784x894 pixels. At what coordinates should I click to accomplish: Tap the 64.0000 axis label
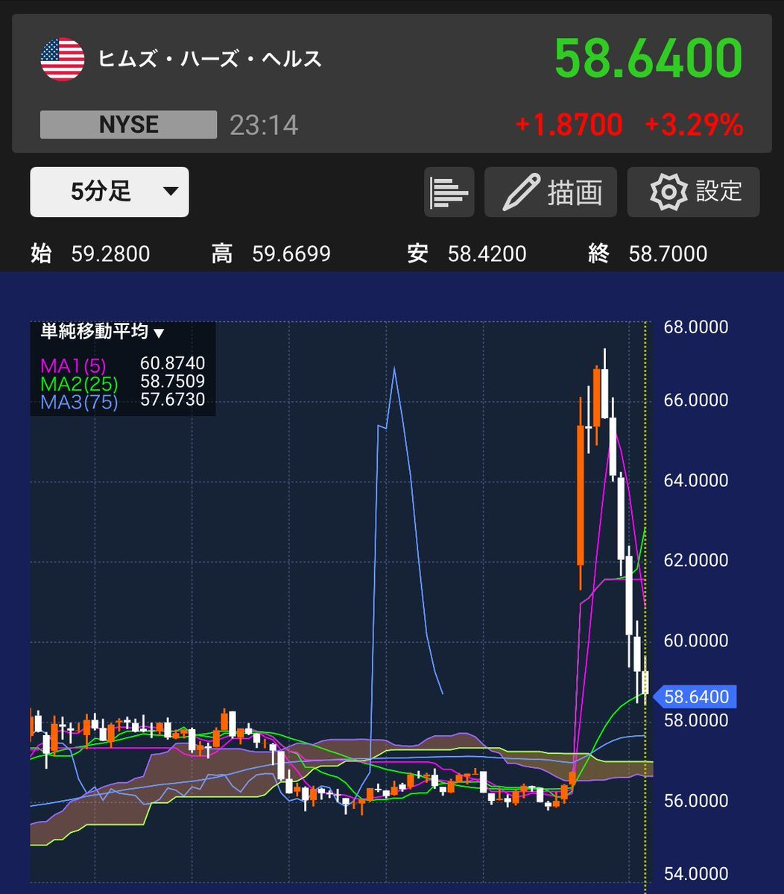coord(695,481)
